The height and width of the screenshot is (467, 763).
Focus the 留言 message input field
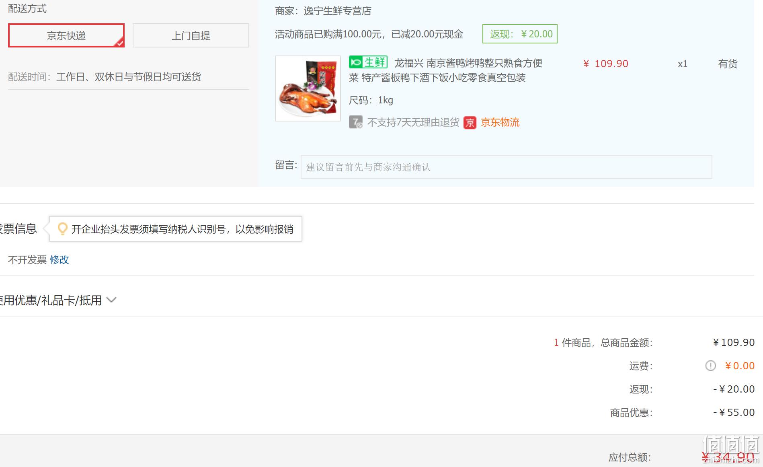[x=507, y=167]
